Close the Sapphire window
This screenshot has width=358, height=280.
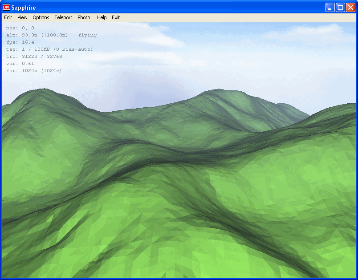(350, 8)
